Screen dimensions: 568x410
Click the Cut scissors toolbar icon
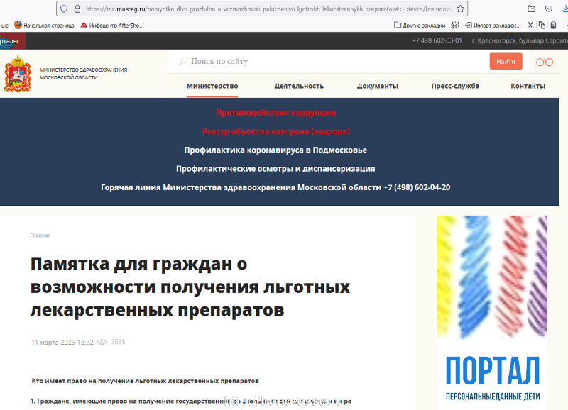point(530,25)
